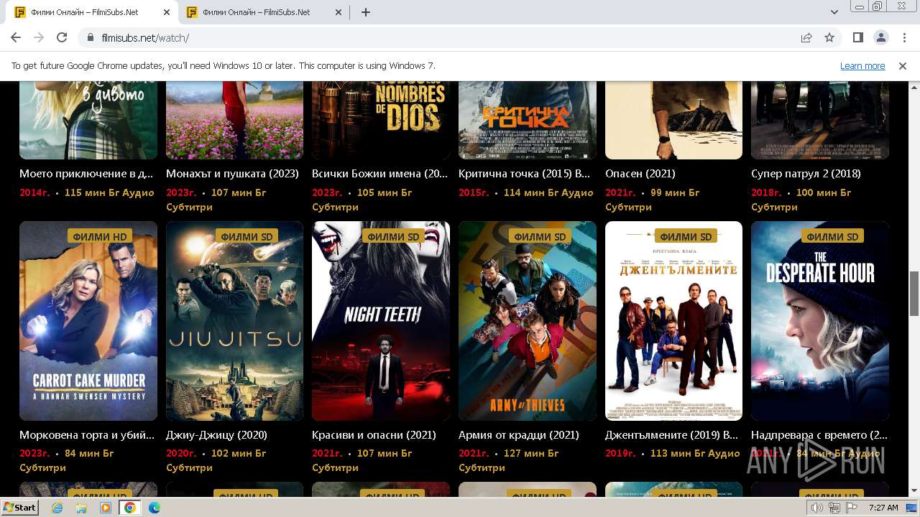This screenshot has height=517, width=920.
Task: Open the Learn more link
Action: click(x=862, y=65)
